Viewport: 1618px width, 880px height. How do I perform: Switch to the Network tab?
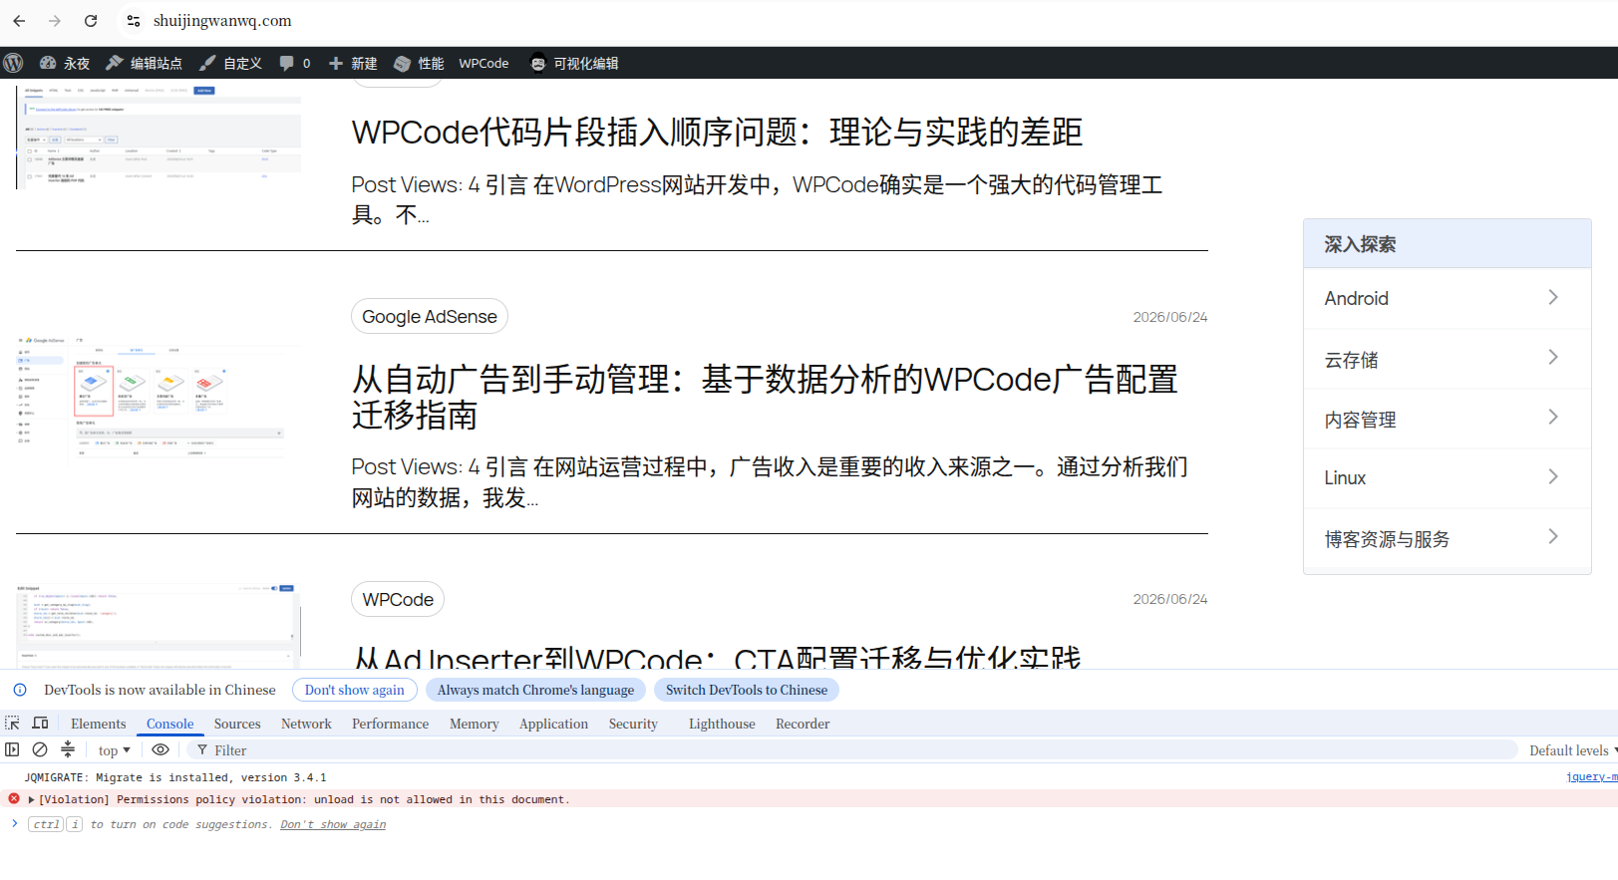click(x=306, y=724)
